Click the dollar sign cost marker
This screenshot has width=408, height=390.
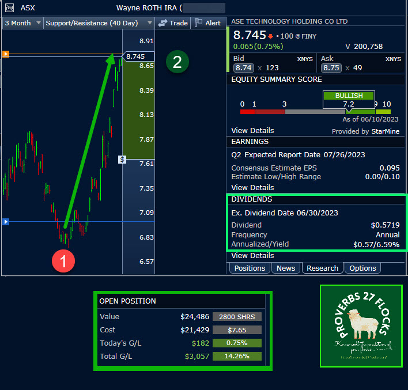coord(122,159)
